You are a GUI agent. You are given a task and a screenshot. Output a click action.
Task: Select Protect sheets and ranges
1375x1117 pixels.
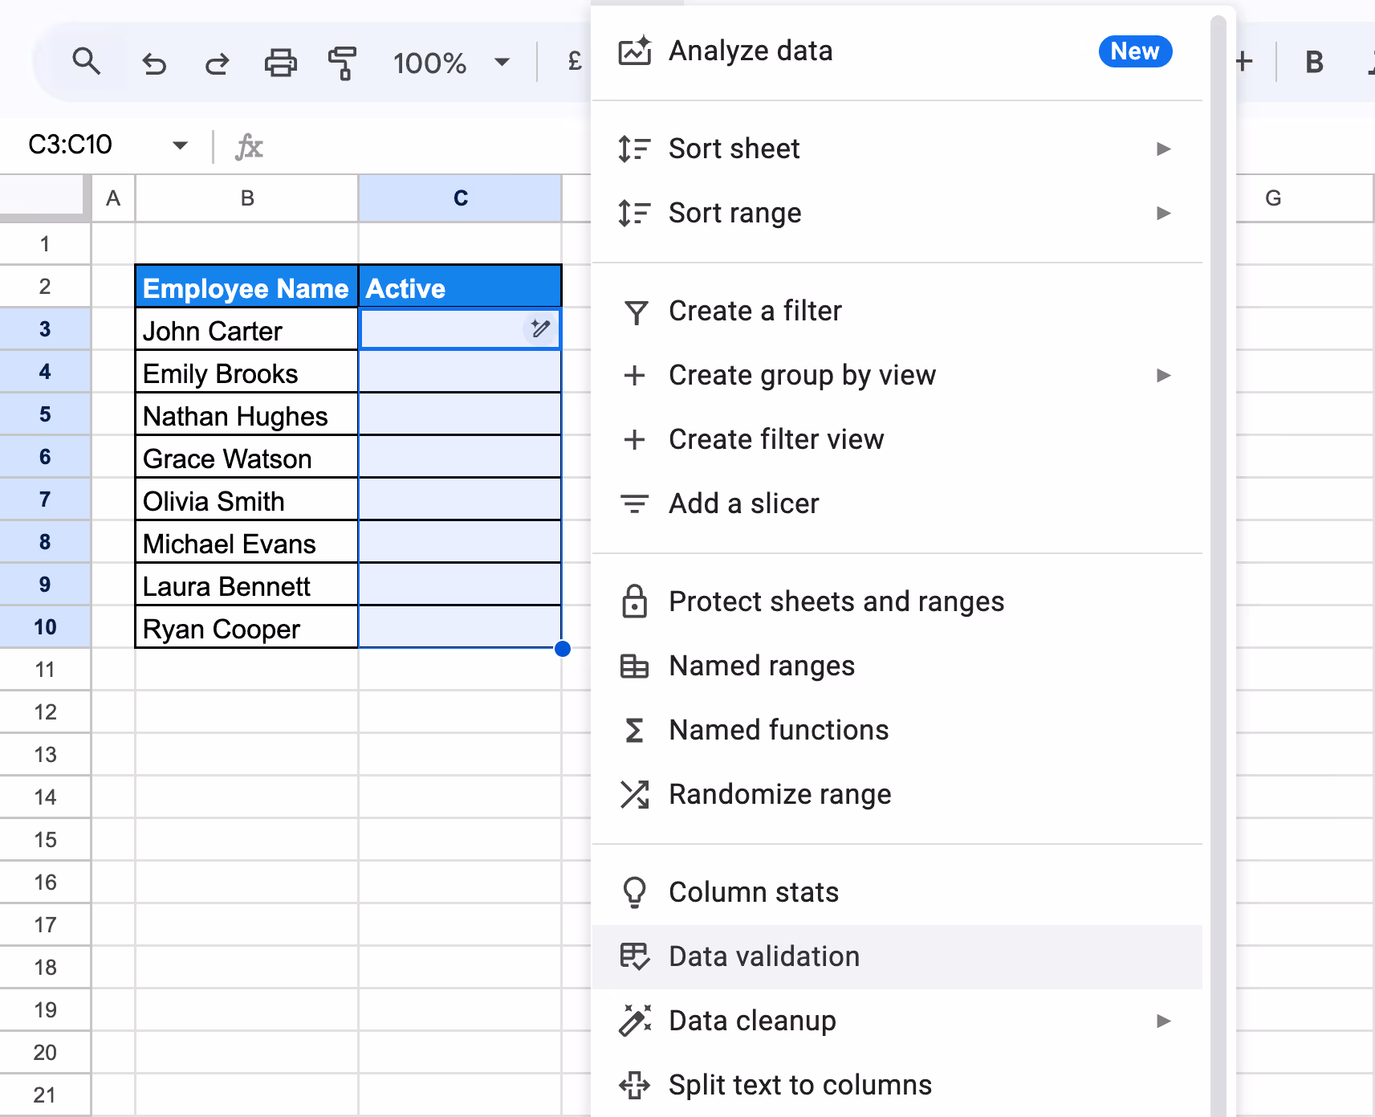click(836, 601)
